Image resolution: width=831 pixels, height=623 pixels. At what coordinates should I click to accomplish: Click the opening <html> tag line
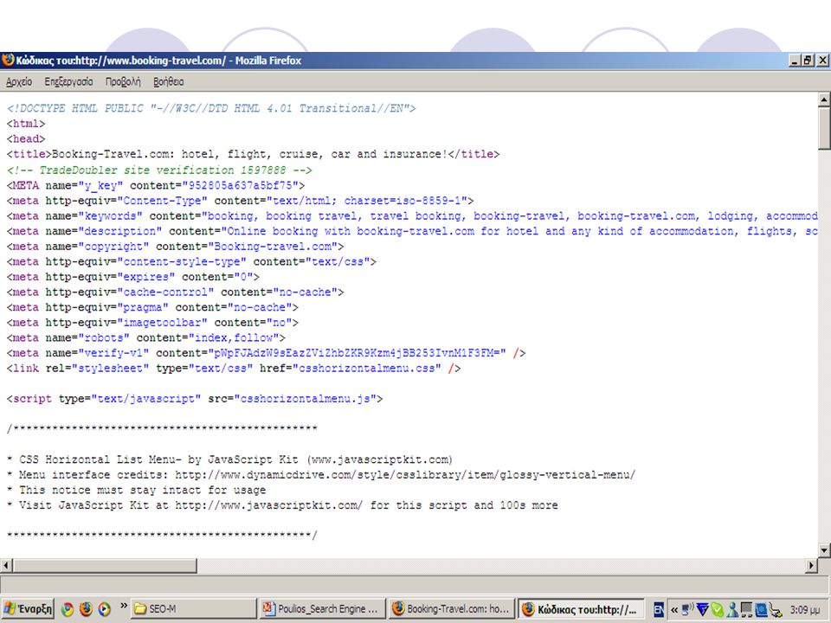pos(26,124)
